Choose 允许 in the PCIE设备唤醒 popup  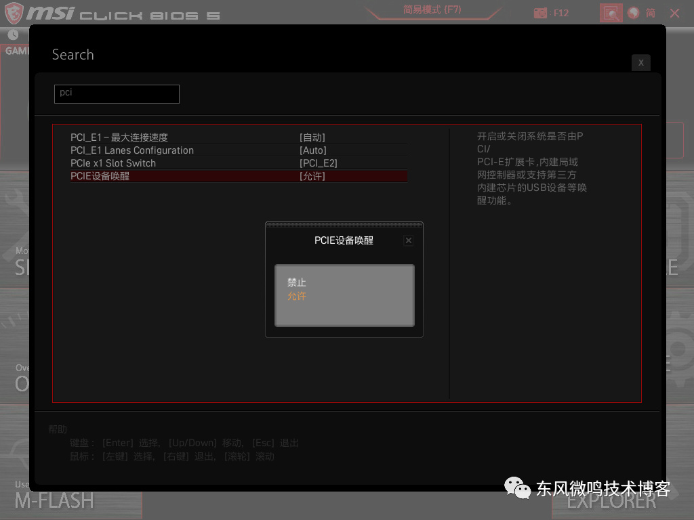(297, 296)
